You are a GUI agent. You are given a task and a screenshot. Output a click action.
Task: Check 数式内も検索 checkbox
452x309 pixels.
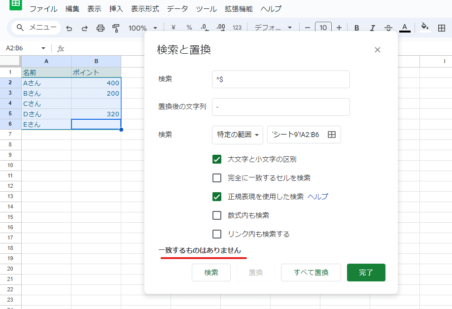217,215
